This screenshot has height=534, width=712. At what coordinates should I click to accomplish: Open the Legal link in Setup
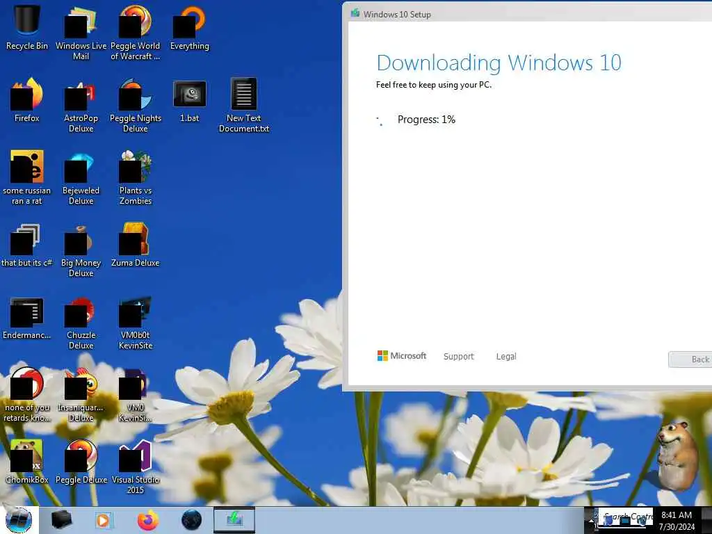click(x=506, y=357)
